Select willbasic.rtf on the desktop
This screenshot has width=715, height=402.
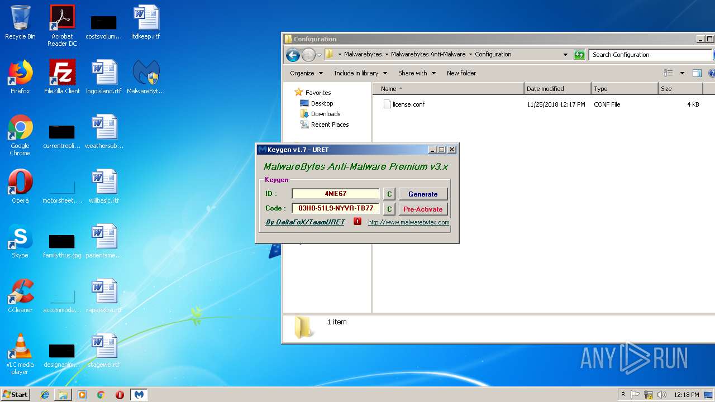point(104,186)
